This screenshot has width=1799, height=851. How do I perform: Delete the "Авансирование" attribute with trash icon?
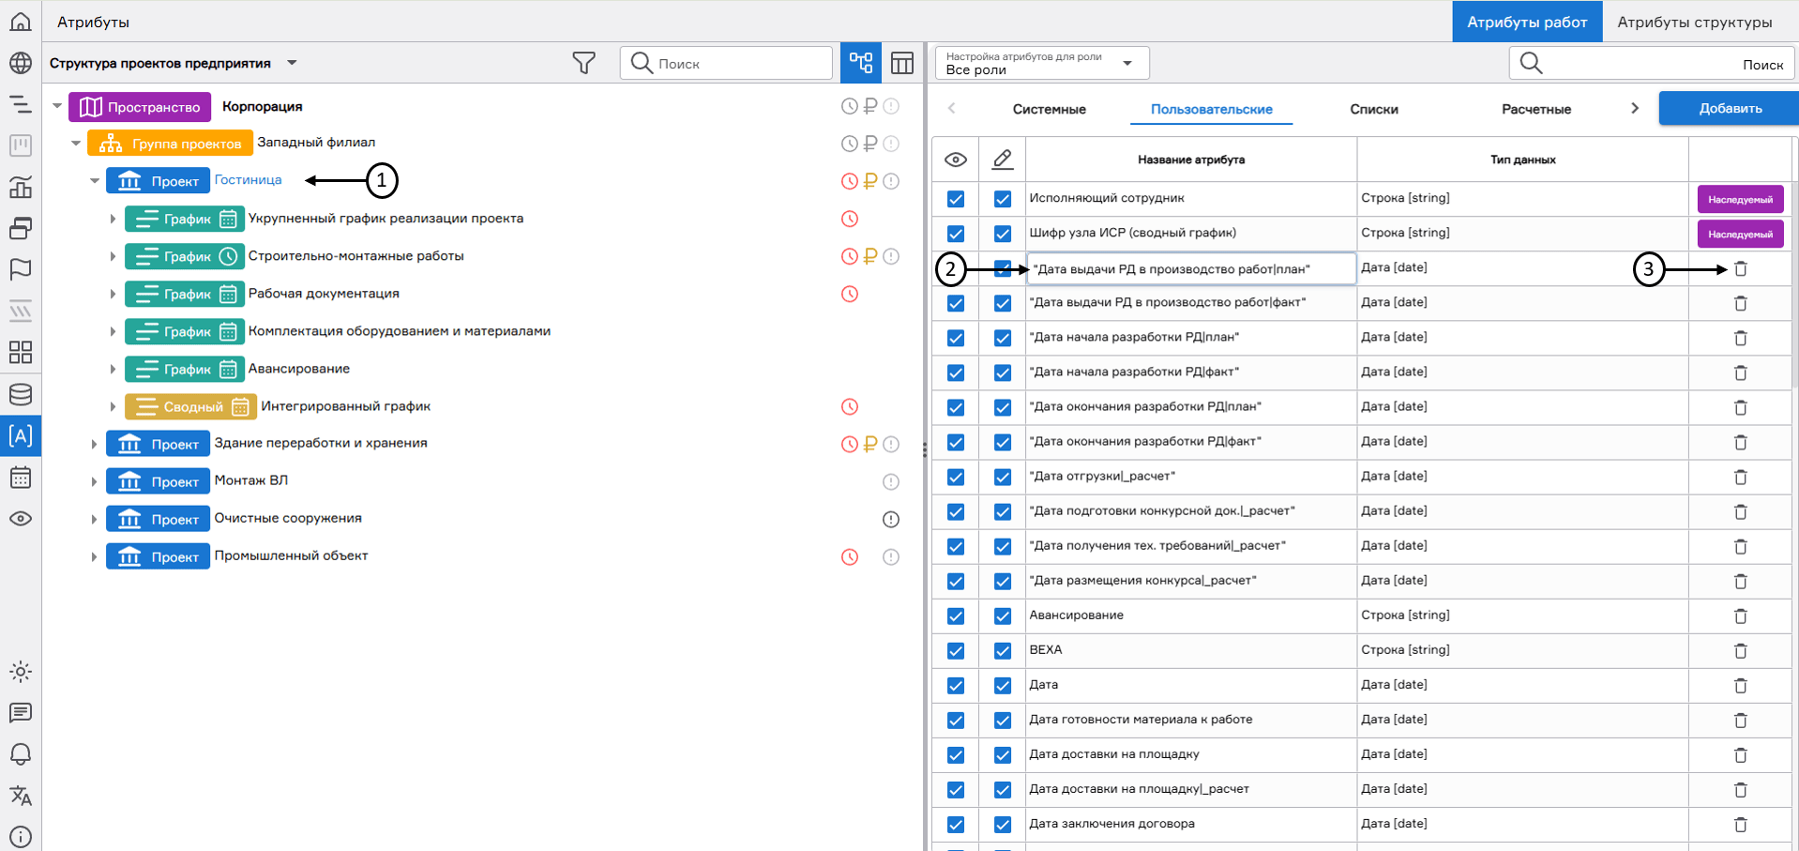(1740, 615)
